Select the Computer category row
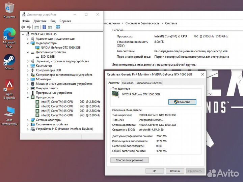The image size is (243, 182). tap(44, 66)
